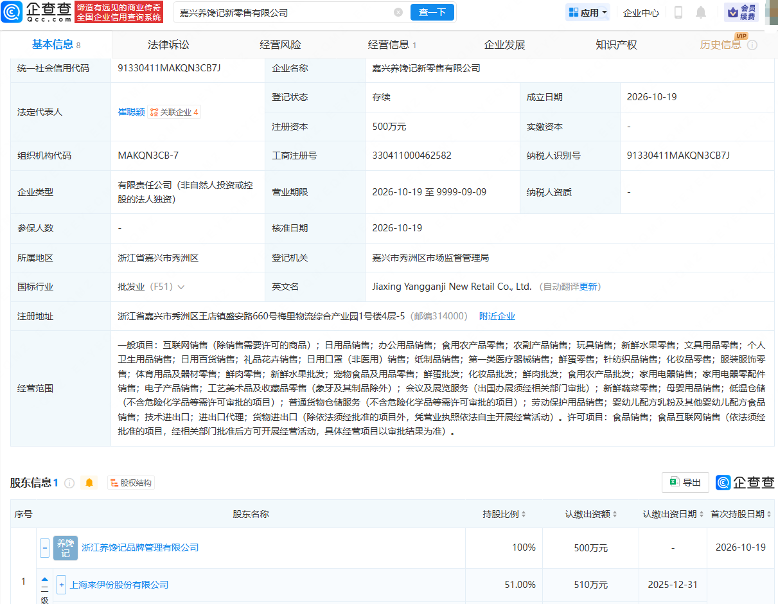Expand the 批发业 (F51) industry chevron
Screen dimensions: 778x604
tap(181, 287)
